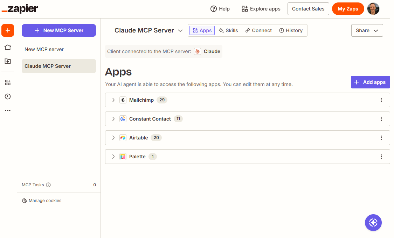Open the Claude MCP Server title dropdown
This screenshot has width=394, height=238.
180,31
